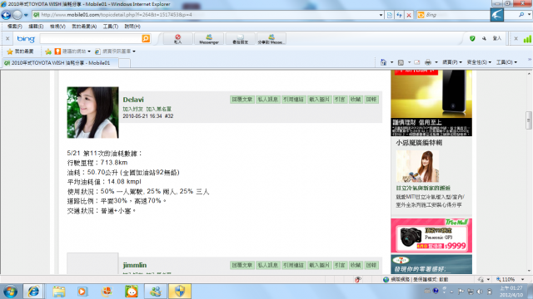Click the Read Mail icon in command bar

point(417,62)
